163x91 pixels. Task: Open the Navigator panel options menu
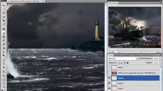161,3
